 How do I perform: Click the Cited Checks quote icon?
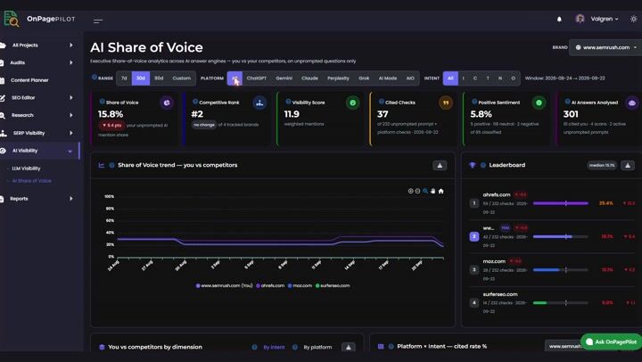[446, 103]
